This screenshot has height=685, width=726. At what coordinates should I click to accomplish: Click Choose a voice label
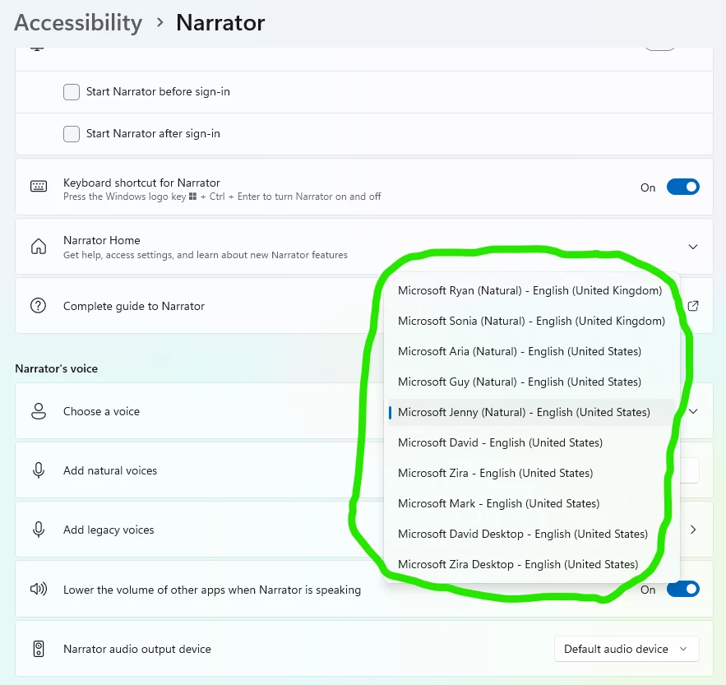pyautogui.click(x=101, y=411)
